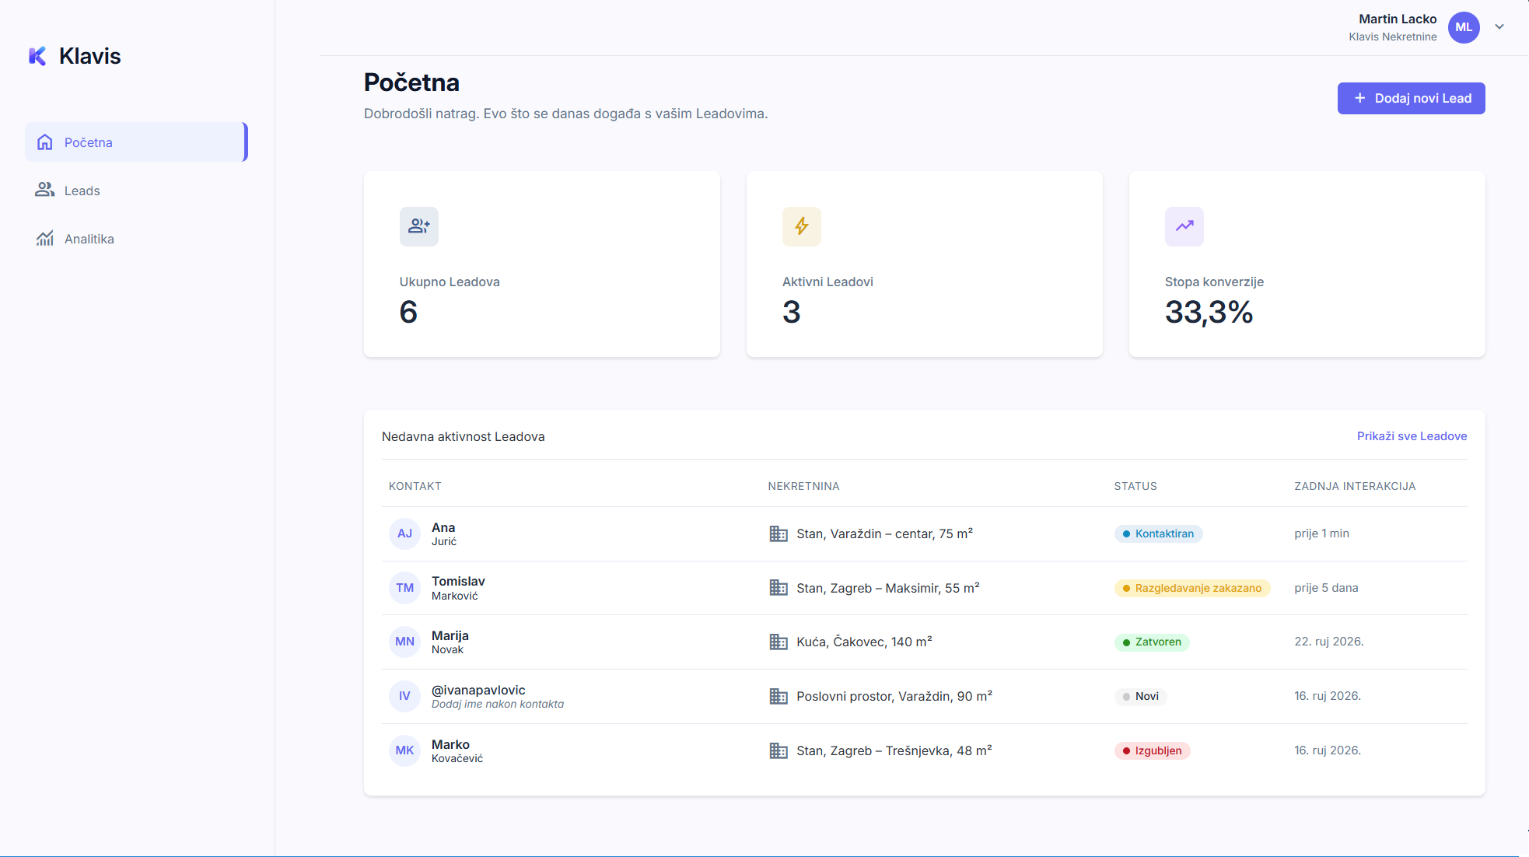Click building icon next to Stan, Zagreb – Maksimir
Image resolution: width=1529 pixels, height=857 pixels.
[778, 588]
